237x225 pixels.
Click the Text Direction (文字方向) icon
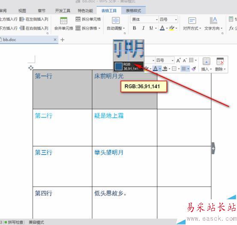213,21
